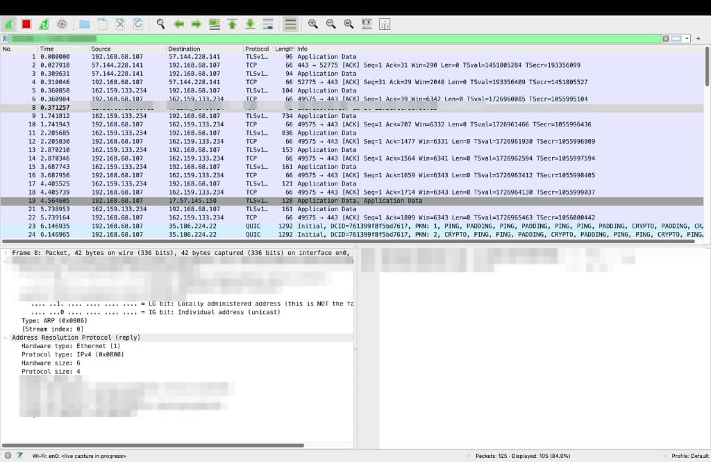Select packet 19 to 17.57.145.150
The image size is (711, 462).
[x=352, y=201]
